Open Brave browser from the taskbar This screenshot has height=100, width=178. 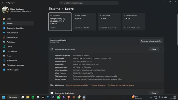pyautogui.click(x=69, y=97)
